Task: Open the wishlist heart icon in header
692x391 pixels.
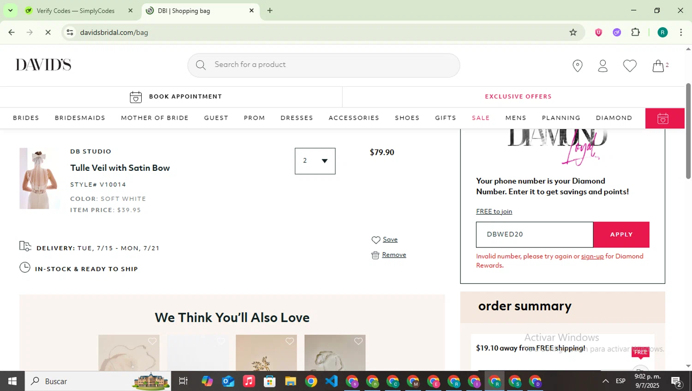Action: click(630, 66)
